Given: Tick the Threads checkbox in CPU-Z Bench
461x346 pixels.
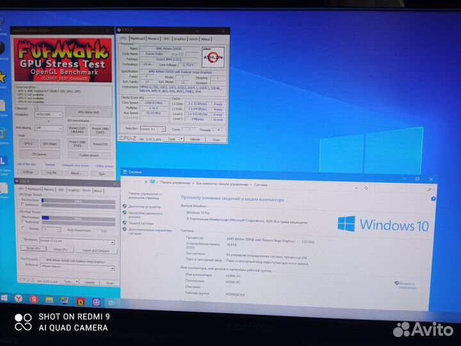Looking at the screenshot, I should coord(23,228).
